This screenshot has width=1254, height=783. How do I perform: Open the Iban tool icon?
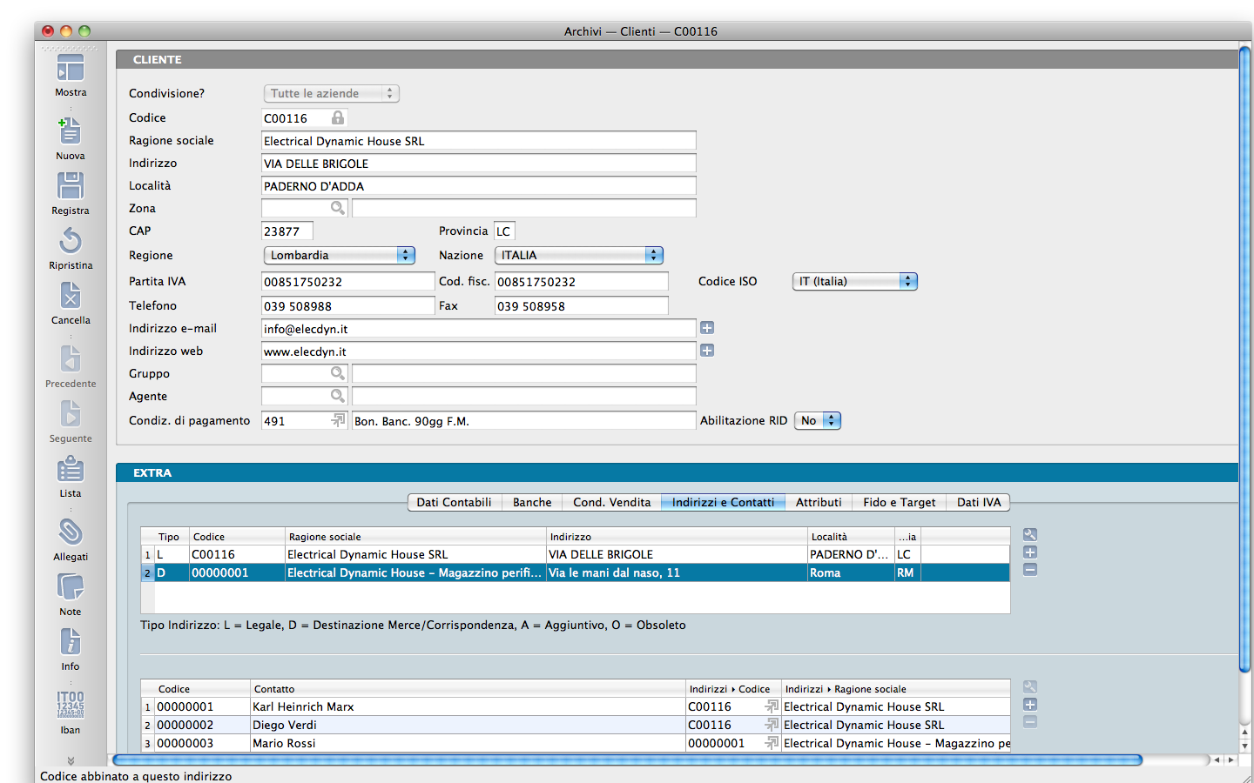click(x=71, y=705)
